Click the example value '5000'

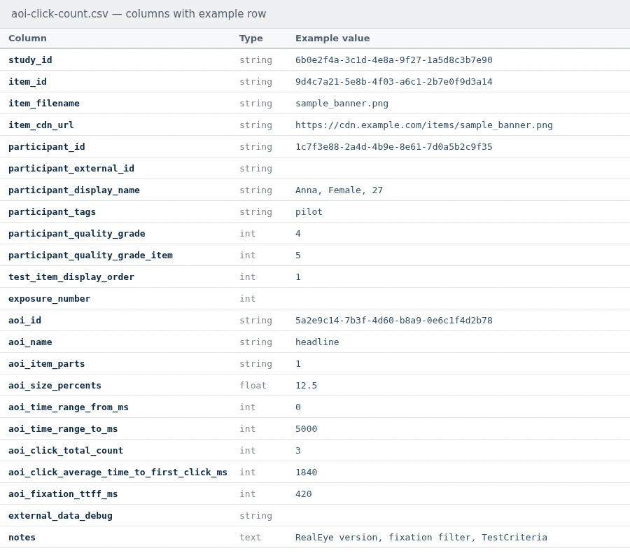point(306,428)
